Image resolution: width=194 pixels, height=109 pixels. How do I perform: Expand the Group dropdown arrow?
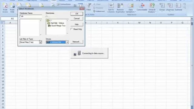point(162,12)
